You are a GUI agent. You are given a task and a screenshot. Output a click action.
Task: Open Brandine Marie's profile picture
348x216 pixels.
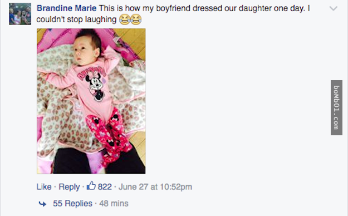click(20, 14)
